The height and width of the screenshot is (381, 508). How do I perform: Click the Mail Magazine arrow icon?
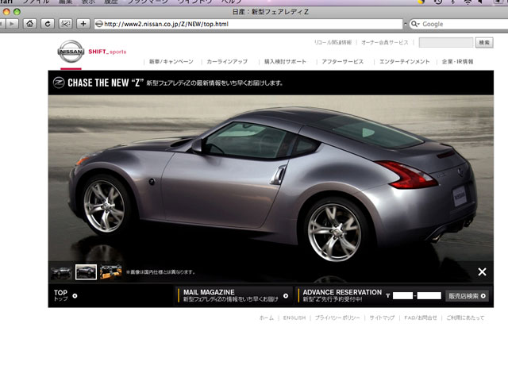tap(286, 296)
